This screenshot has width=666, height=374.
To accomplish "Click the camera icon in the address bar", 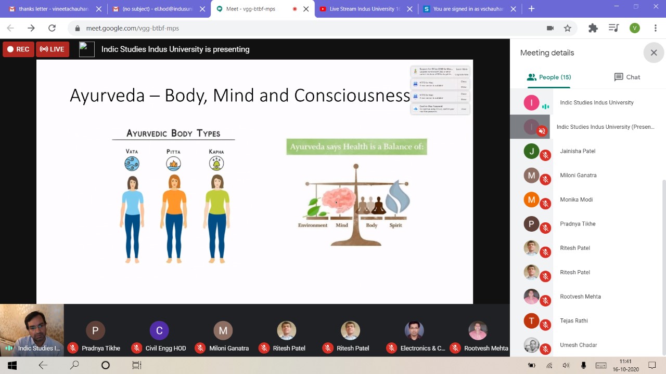I will pos(550,28).
